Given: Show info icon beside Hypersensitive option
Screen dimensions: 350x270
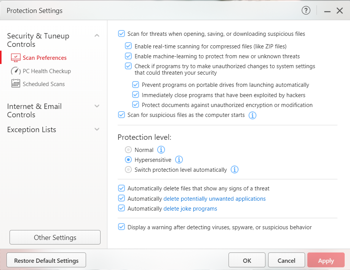Looking at the screenshot, I should (179, 160).
